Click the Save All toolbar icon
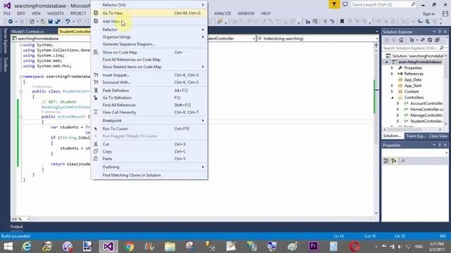This screenshot has height=253, width=451. [x=58, y=22]
